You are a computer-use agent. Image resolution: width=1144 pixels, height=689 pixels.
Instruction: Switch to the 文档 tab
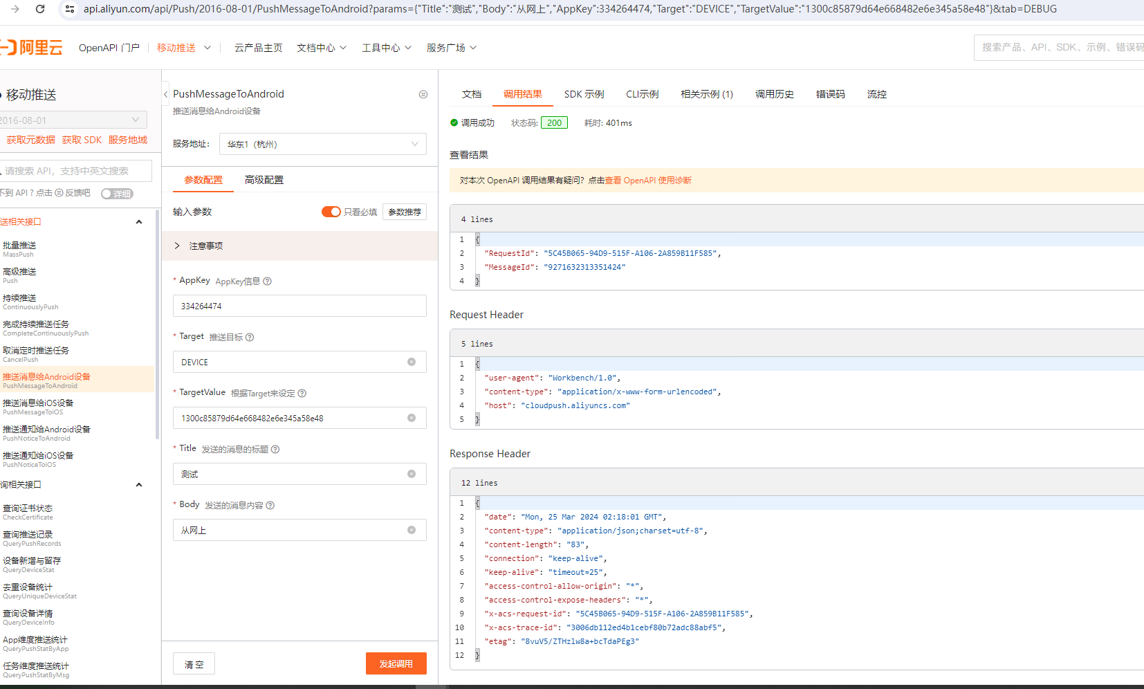click(472, 94)
